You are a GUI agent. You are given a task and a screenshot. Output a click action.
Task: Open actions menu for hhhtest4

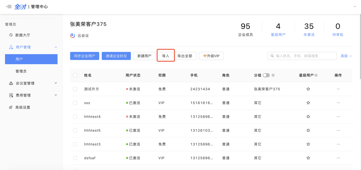click(338, 117)
